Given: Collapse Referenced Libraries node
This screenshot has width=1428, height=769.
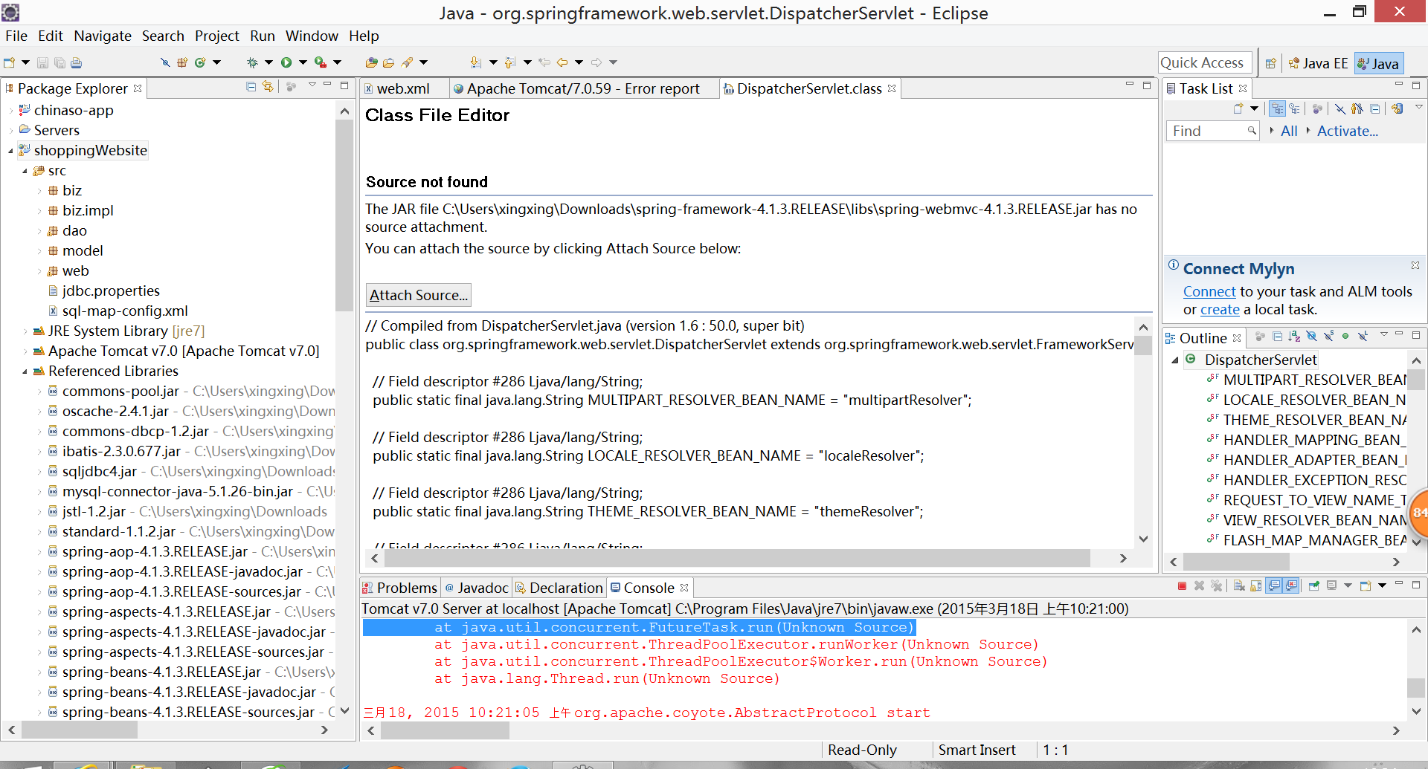Looking at the screenshot, I should point(25,371).
